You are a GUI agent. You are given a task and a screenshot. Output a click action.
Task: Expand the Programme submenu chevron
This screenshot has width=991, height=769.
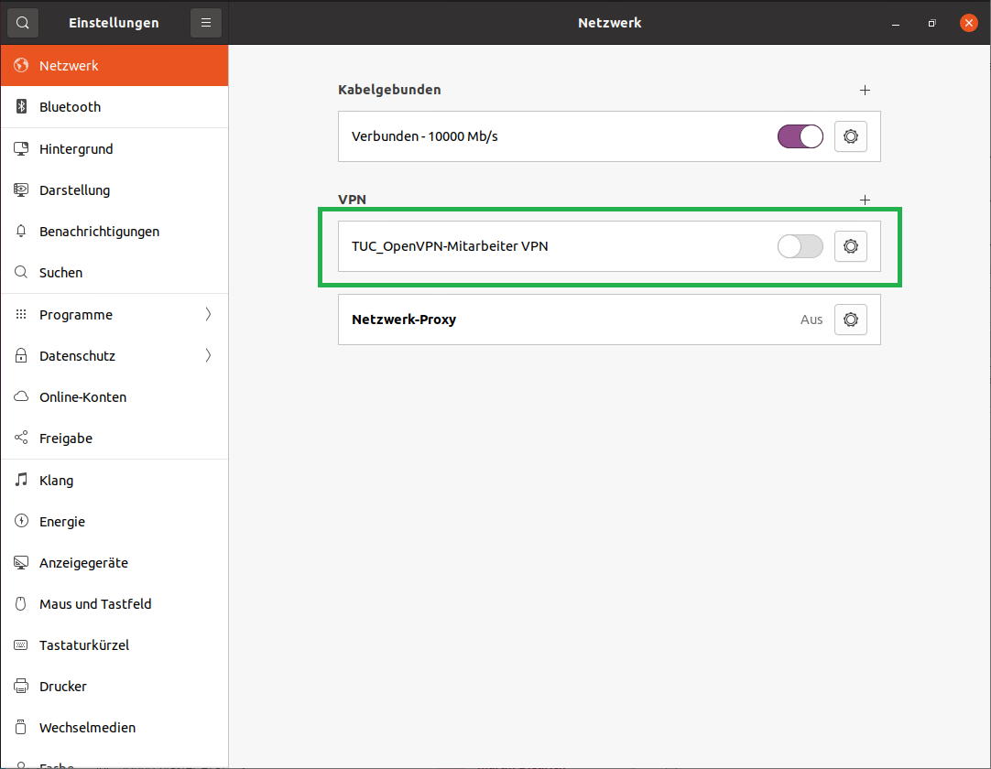coord(208,315)
